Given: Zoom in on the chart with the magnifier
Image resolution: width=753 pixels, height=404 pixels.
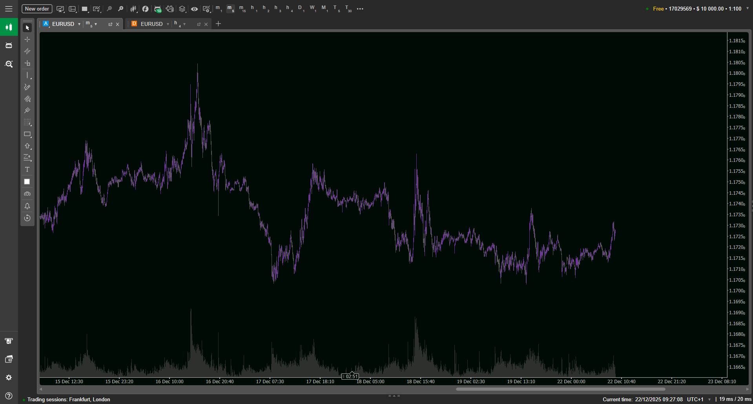Looking at the screenshot, I should coord(121,9).
